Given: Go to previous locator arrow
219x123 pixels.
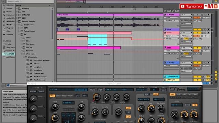Looking at the screenshot, I should pos(165,11).
